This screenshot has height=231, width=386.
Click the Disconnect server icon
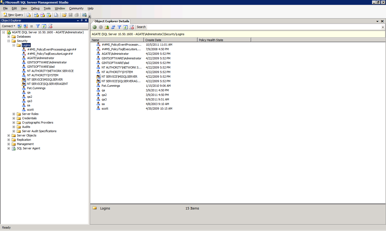(x=25, y=26)
